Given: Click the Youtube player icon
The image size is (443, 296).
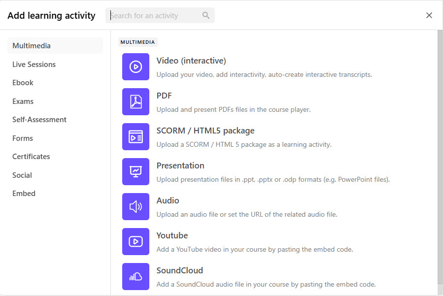Looking at the screenshot, I should [x=136, y=241].
